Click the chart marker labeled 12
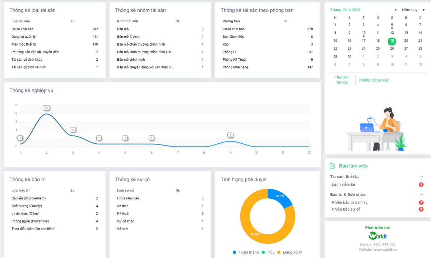This screenshot has width=431, height=258. [x=46, y=107]
